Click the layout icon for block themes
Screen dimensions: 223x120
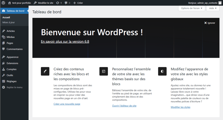(x=103, y=71)
